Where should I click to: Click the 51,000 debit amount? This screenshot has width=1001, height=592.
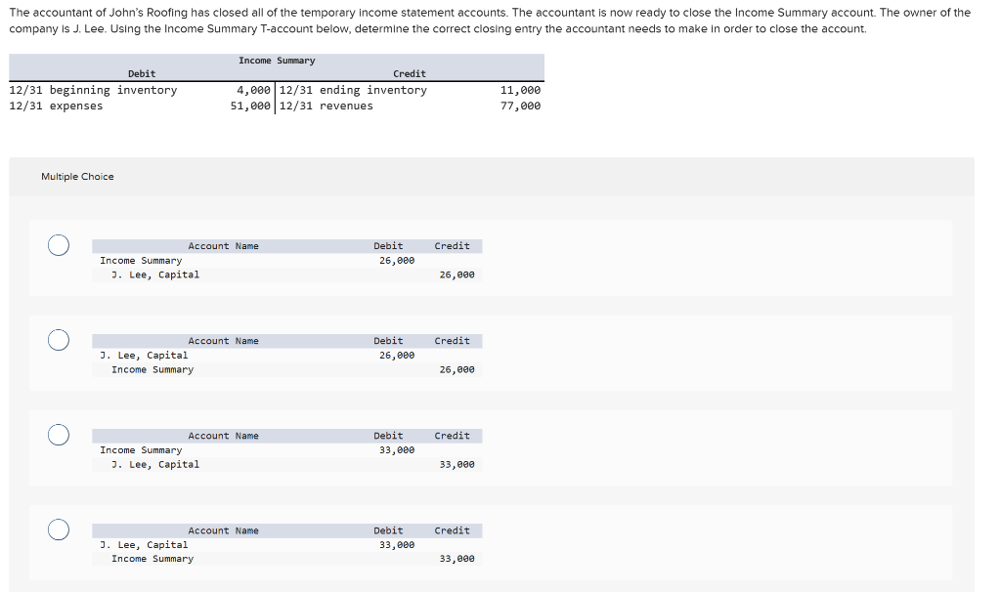pyautogui.click(x=250, y=106)
